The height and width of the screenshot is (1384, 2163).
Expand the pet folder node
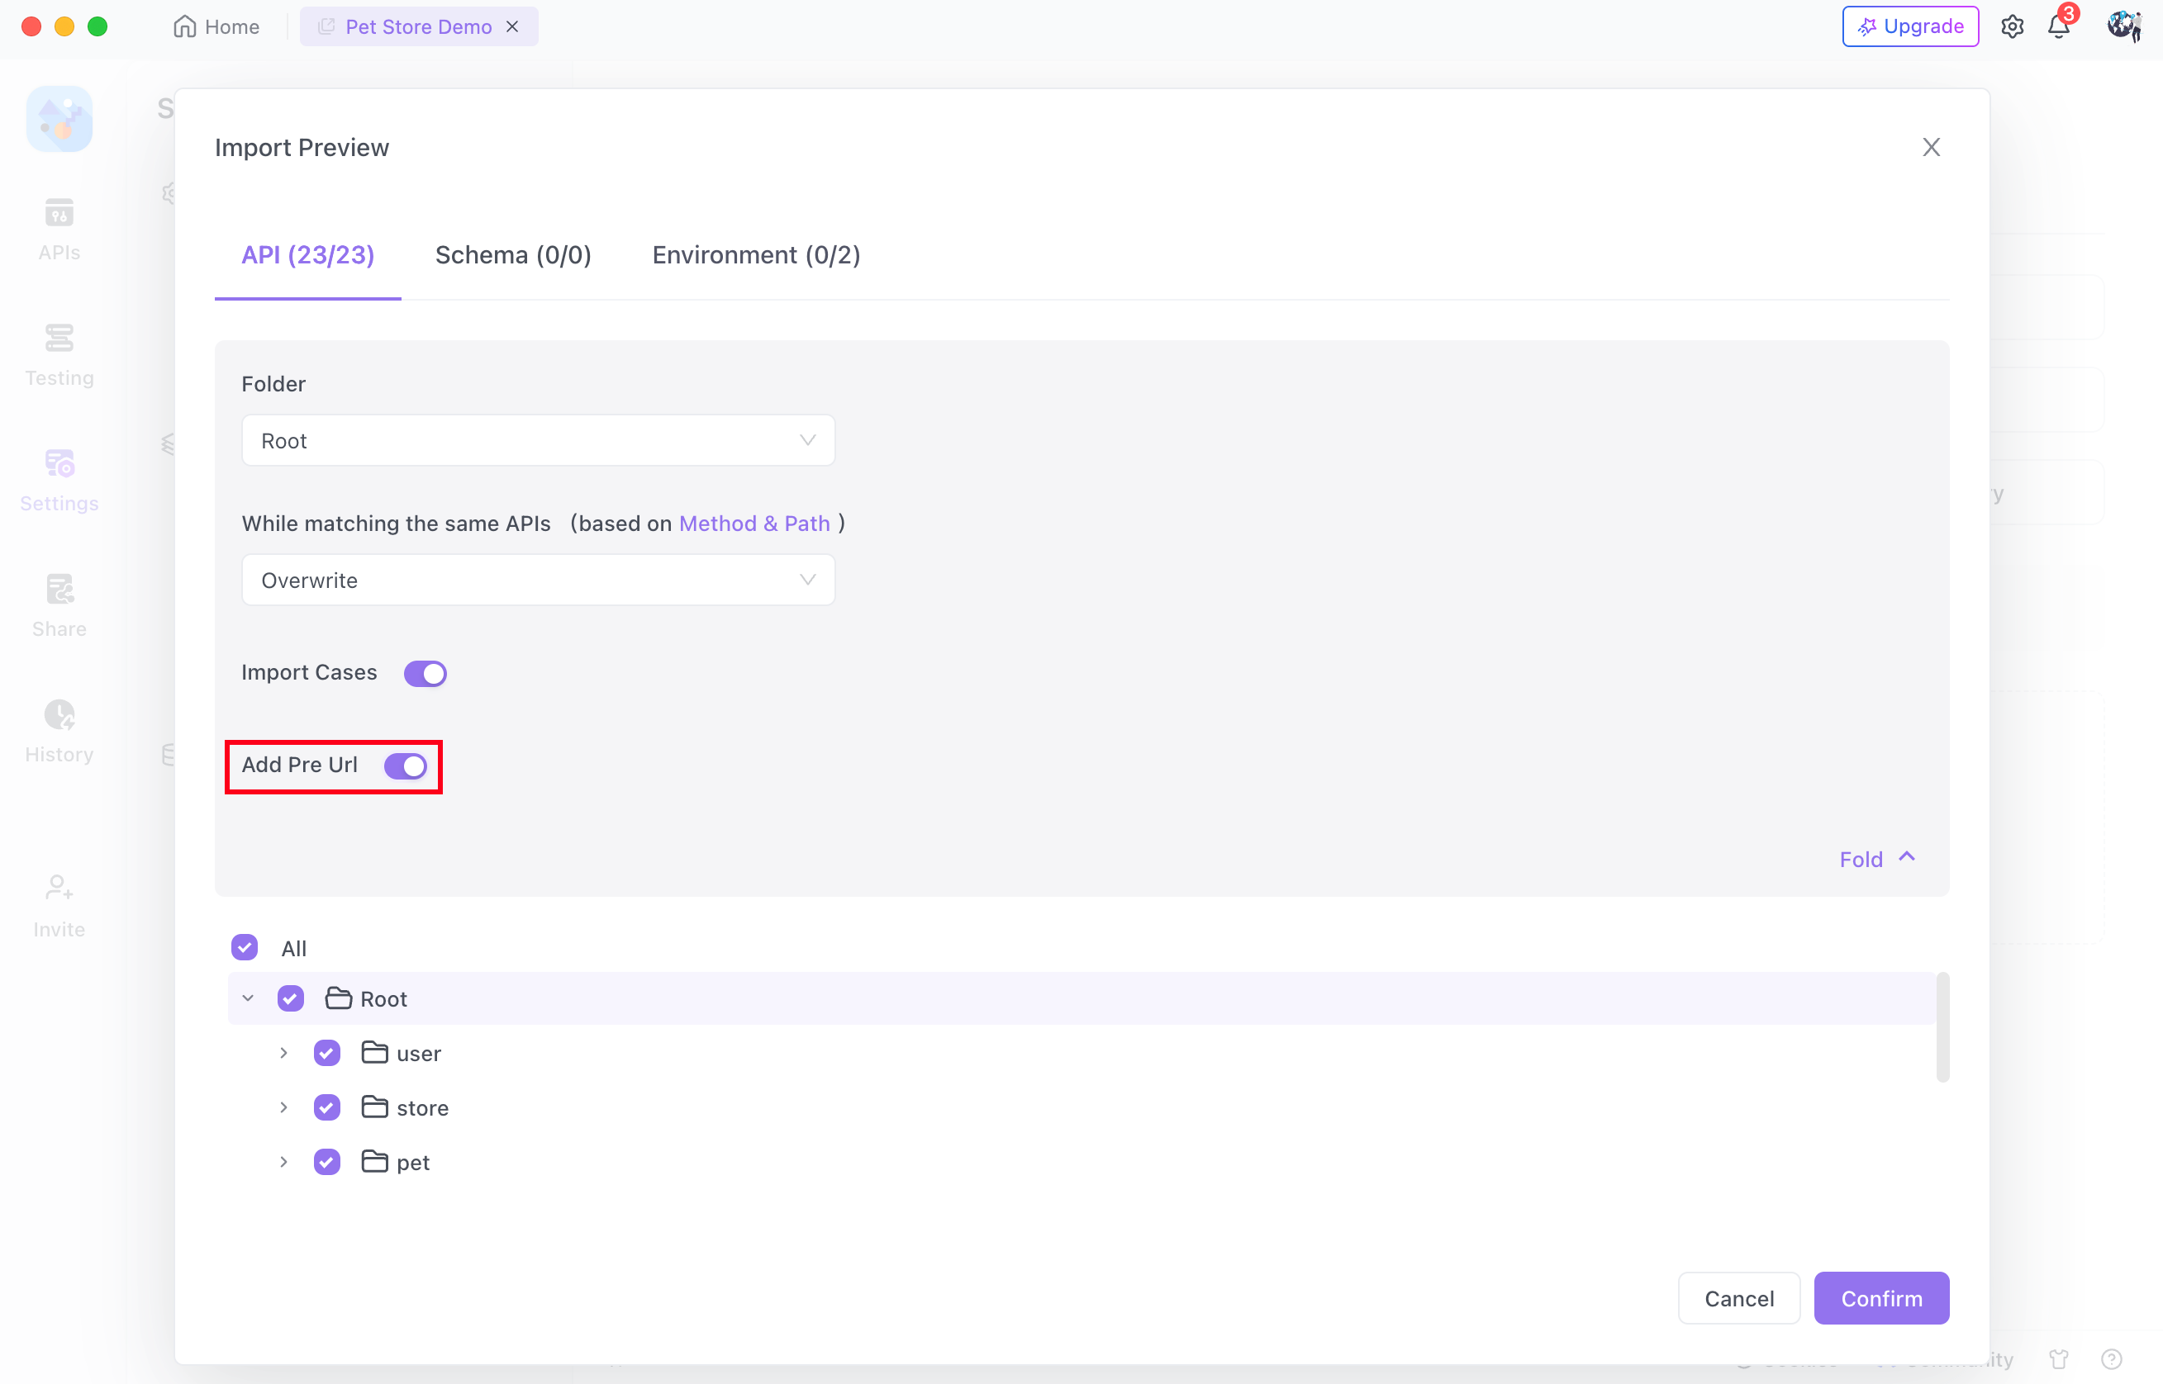coord(284,1161)
